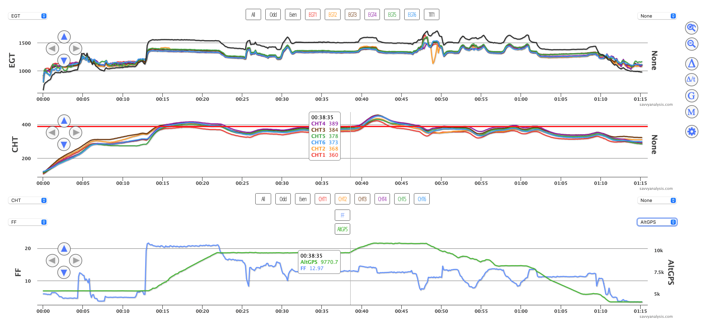Open the AltGPS secondary series dropdown
Screen dimensions: 708x322
[x=657, y=222]
